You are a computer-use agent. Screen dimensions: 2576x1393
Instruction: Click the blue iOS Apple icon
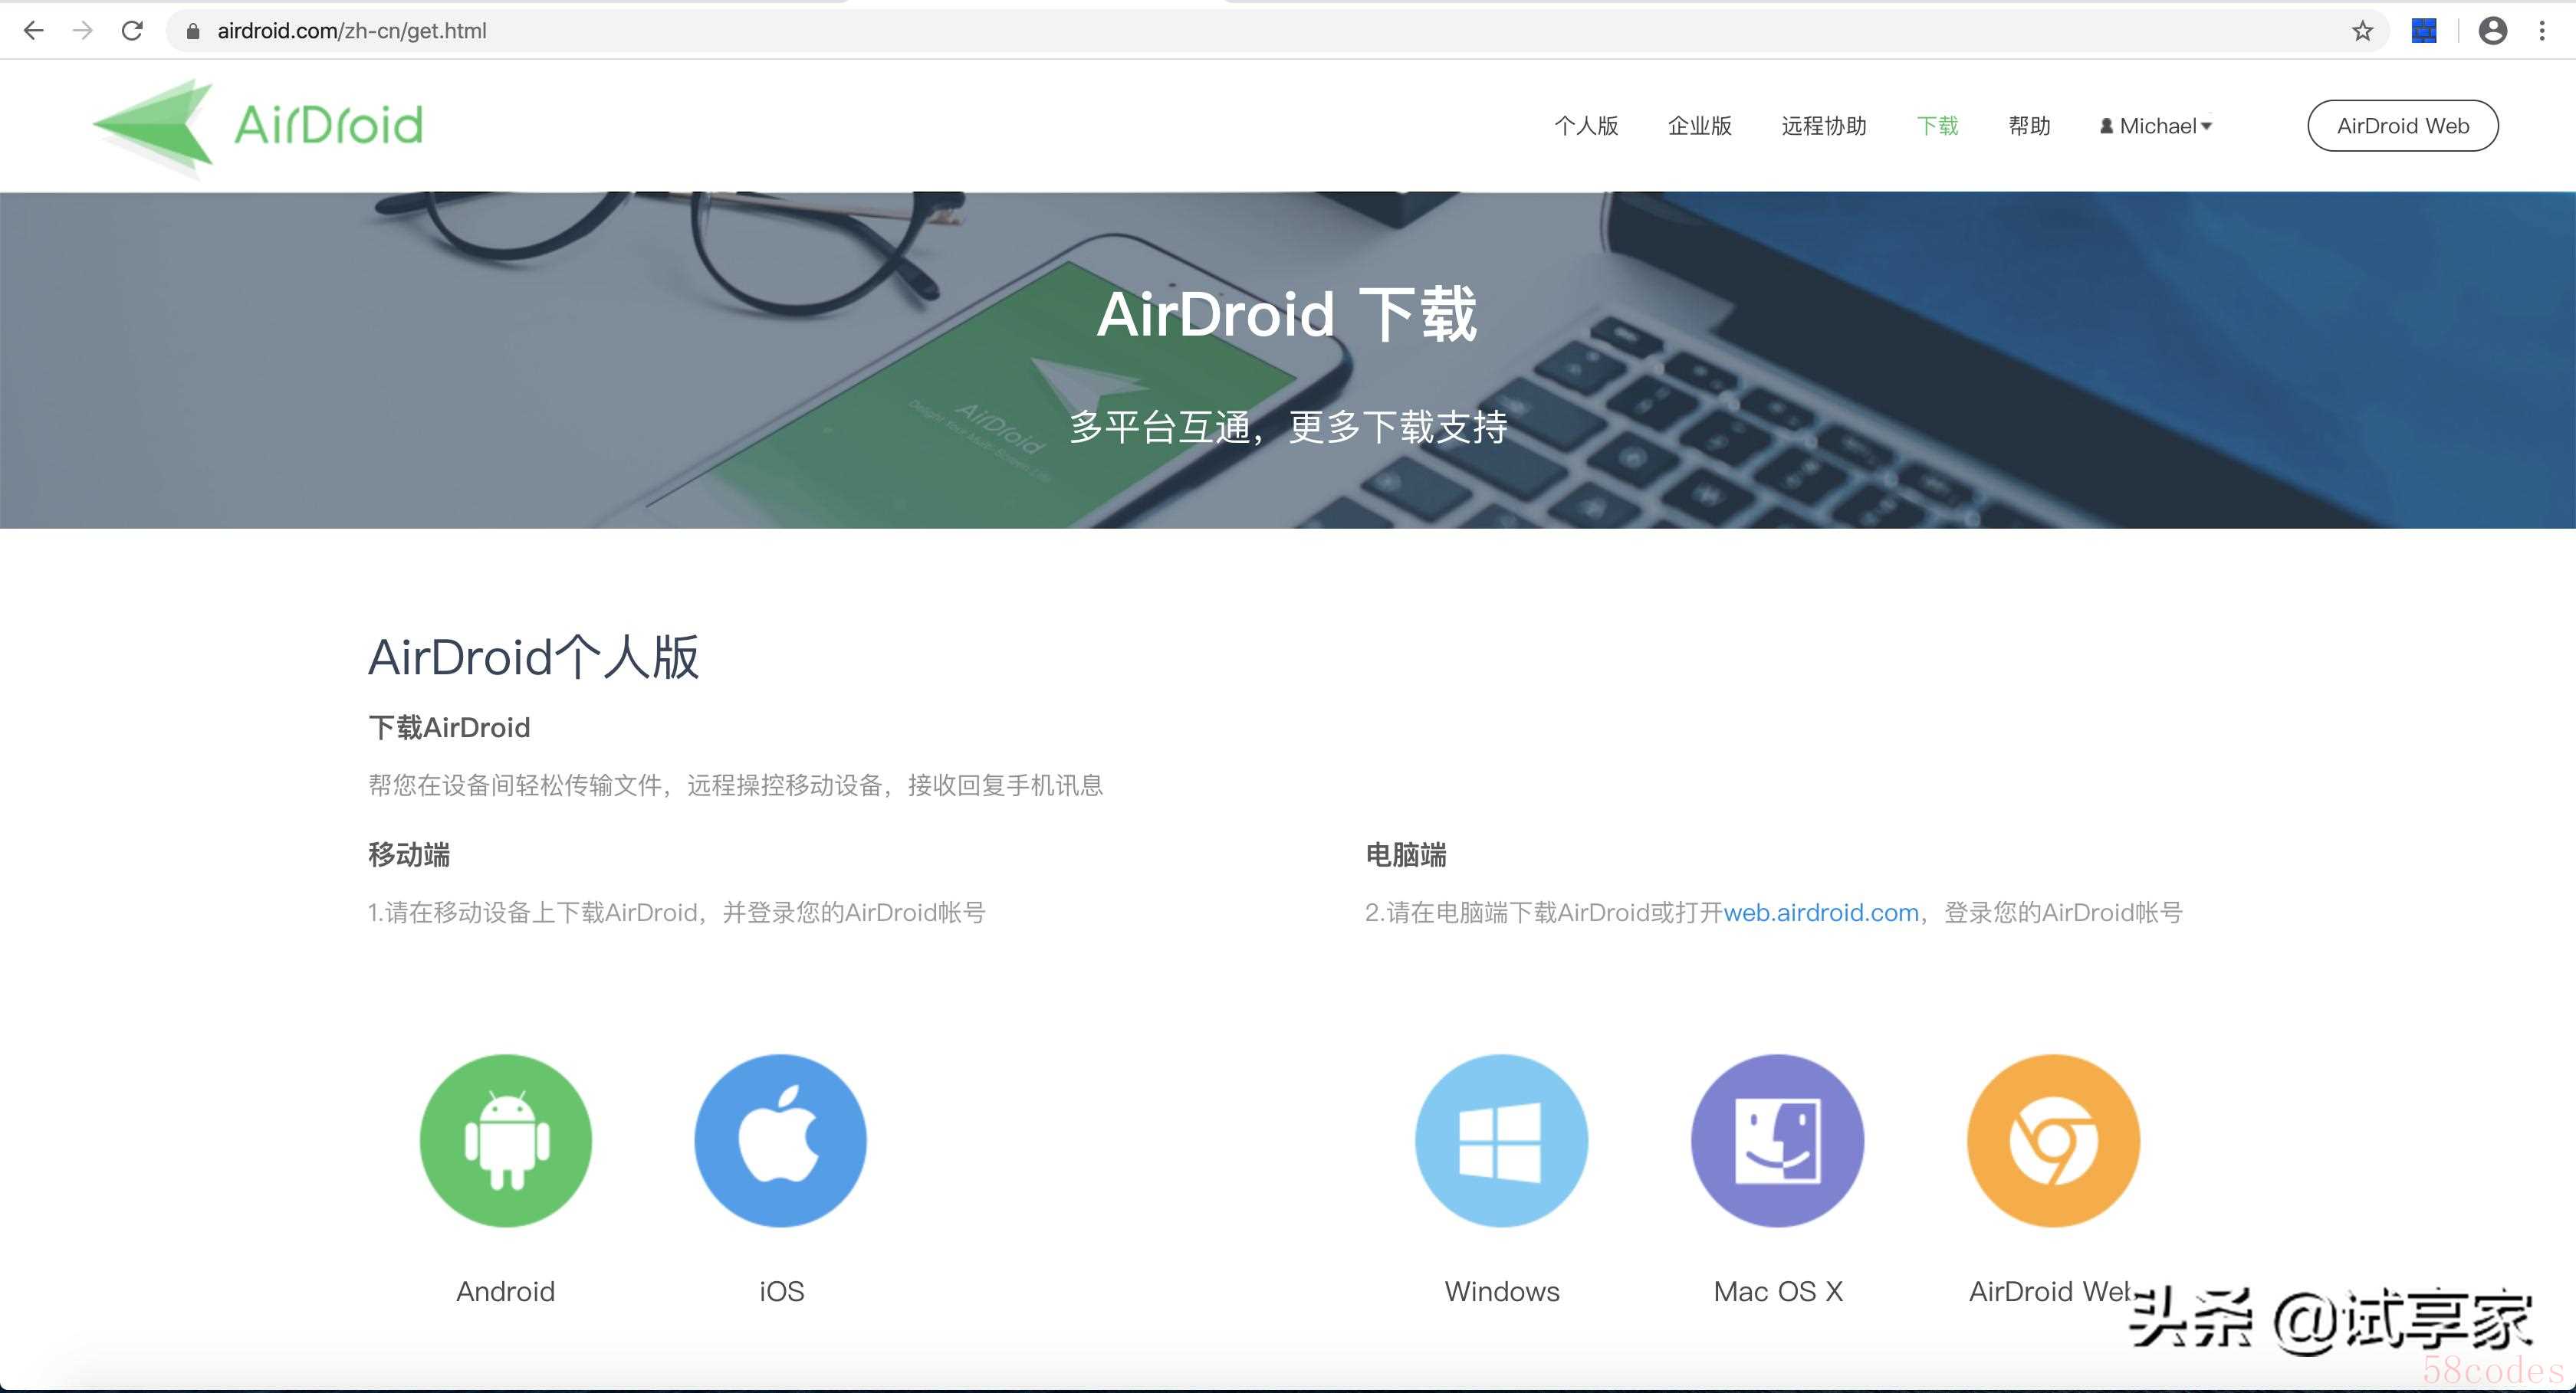(781, 1140)
